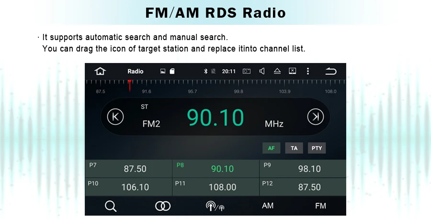Click 95.7 on the frequency scale
The image size is (431, 219).
click(193, 92)
